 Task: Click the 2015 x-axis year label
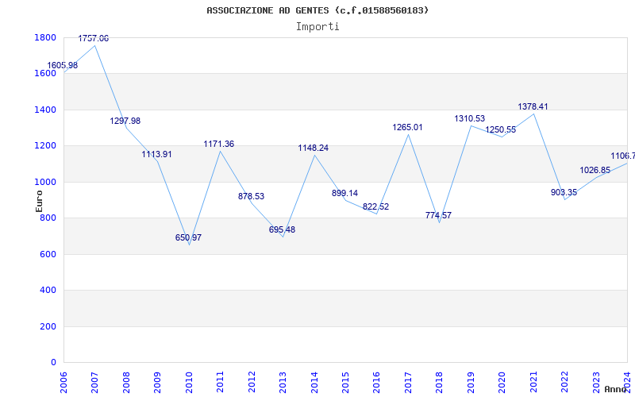coord(345,384)
